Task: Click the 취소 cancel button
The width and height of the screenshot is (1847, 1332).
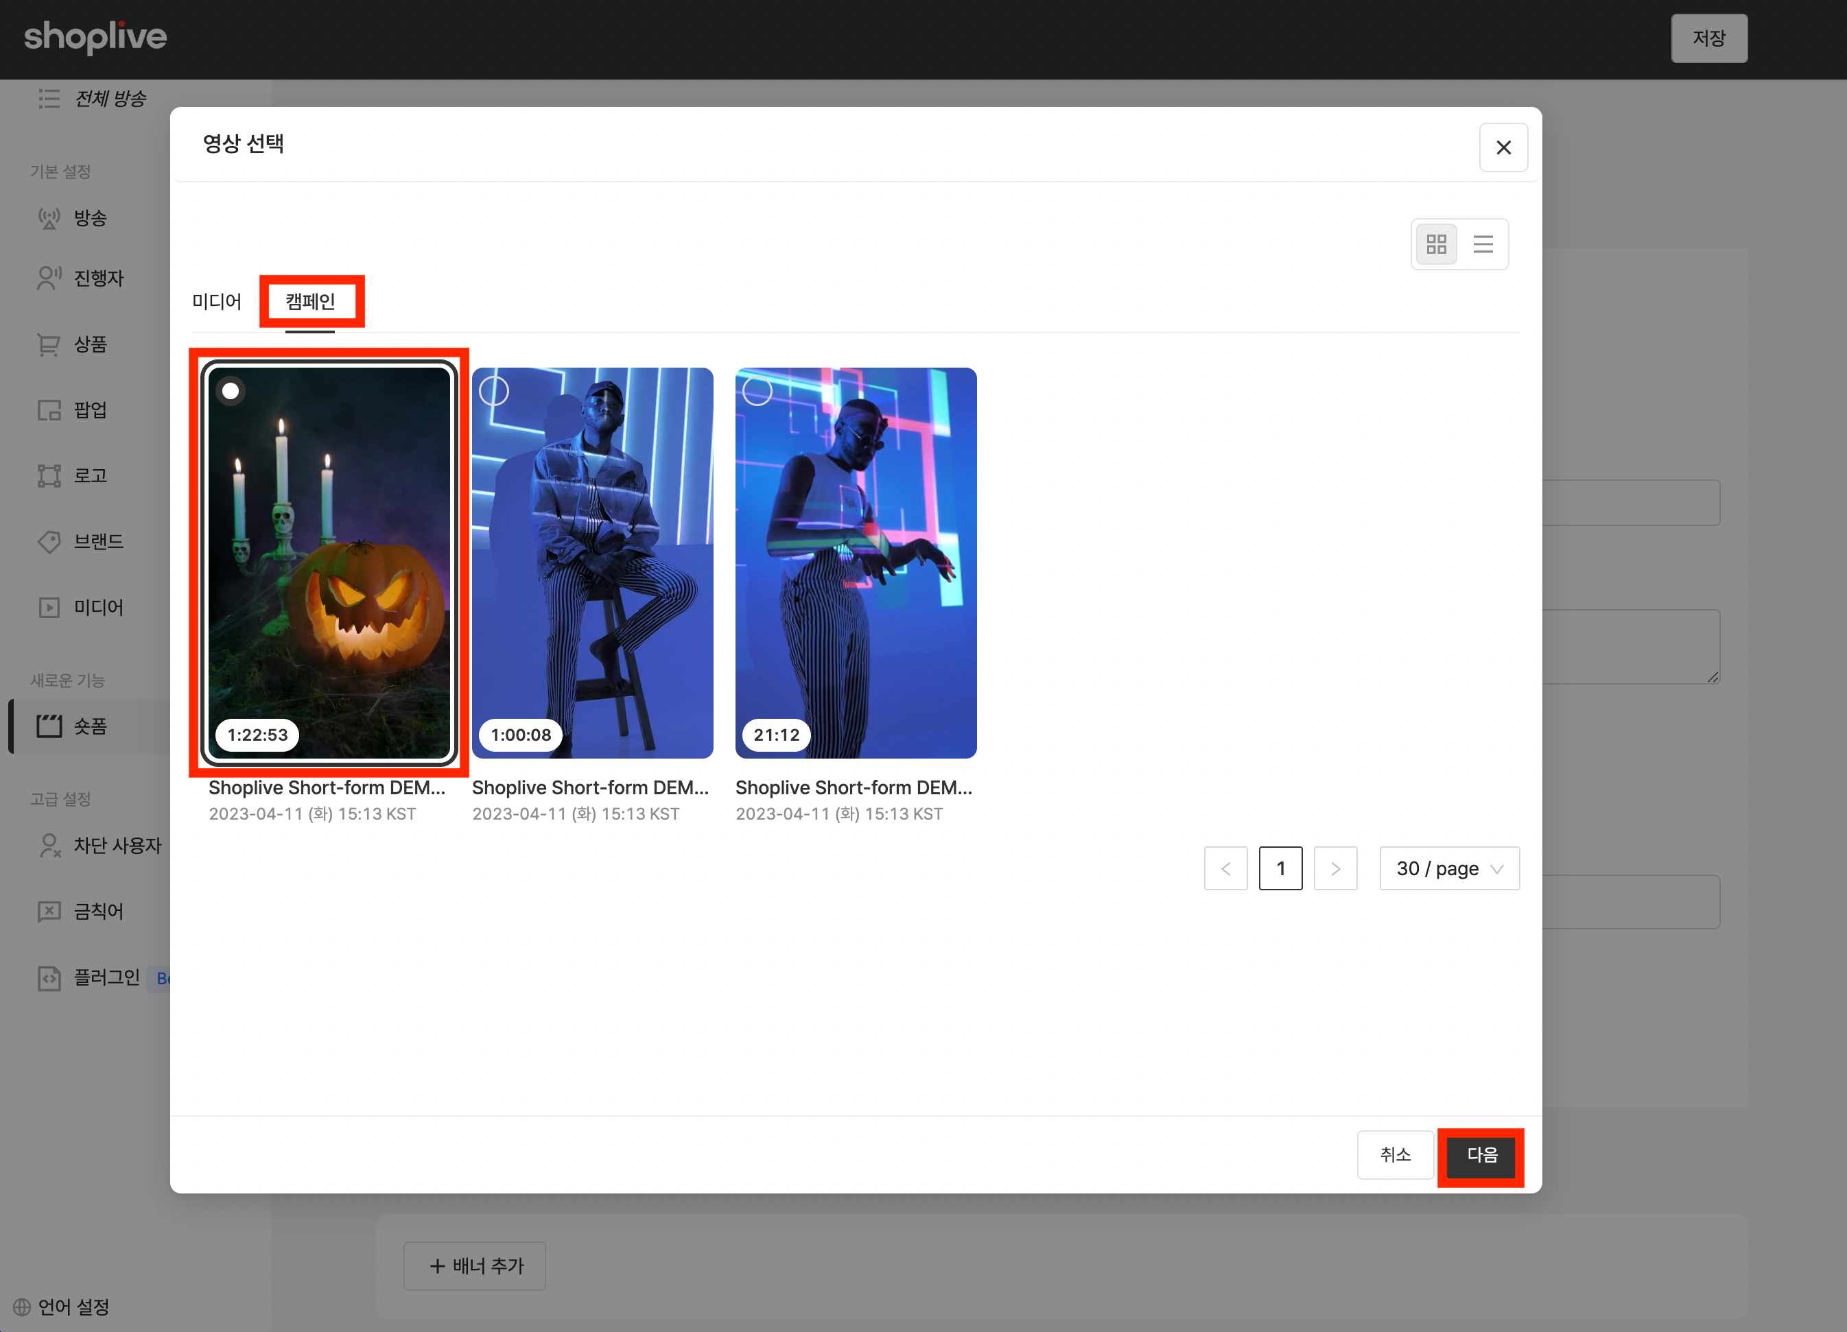Action: (x=1395, y=1154)
